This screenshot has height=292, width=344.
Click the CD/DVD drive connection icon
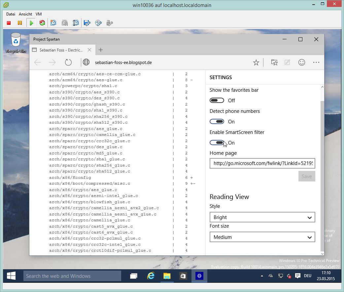click(x=98, y=23)
